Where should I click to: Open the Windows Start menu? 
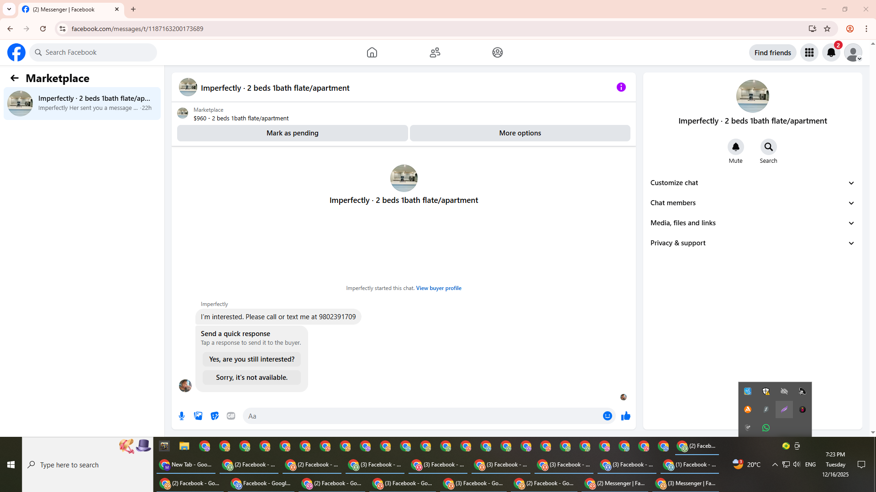11,465
